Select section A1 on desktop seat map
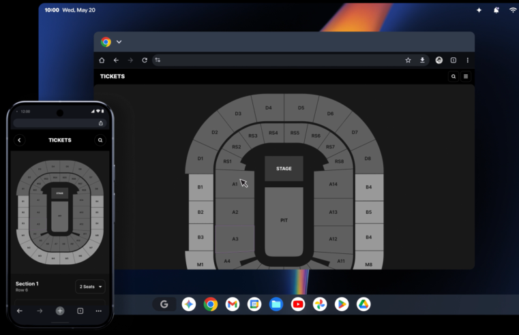 tap(235, 185)
